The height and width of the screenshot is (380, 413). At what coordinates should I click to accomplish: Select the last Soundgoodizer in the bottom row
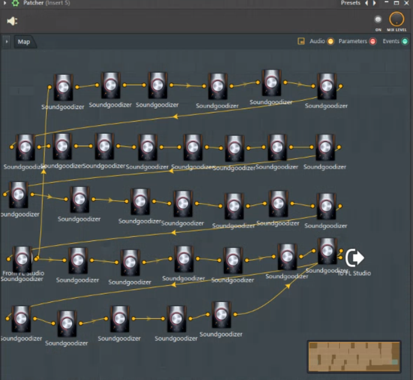pyautogui.click(x=222, y=315)
